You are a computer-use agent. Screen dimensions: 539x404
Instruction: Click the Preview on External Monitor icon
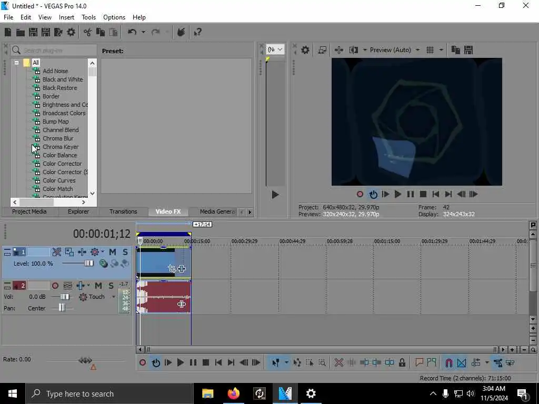[322, 50]
